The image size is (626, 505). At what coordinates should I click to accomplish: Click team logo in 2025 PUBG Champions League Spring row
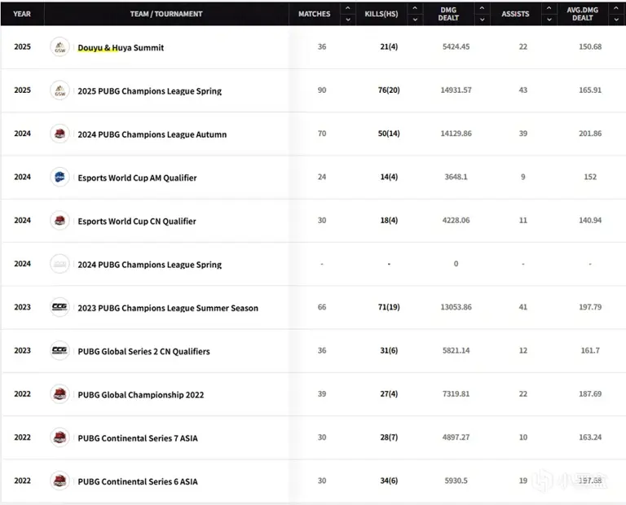(60, 90)
